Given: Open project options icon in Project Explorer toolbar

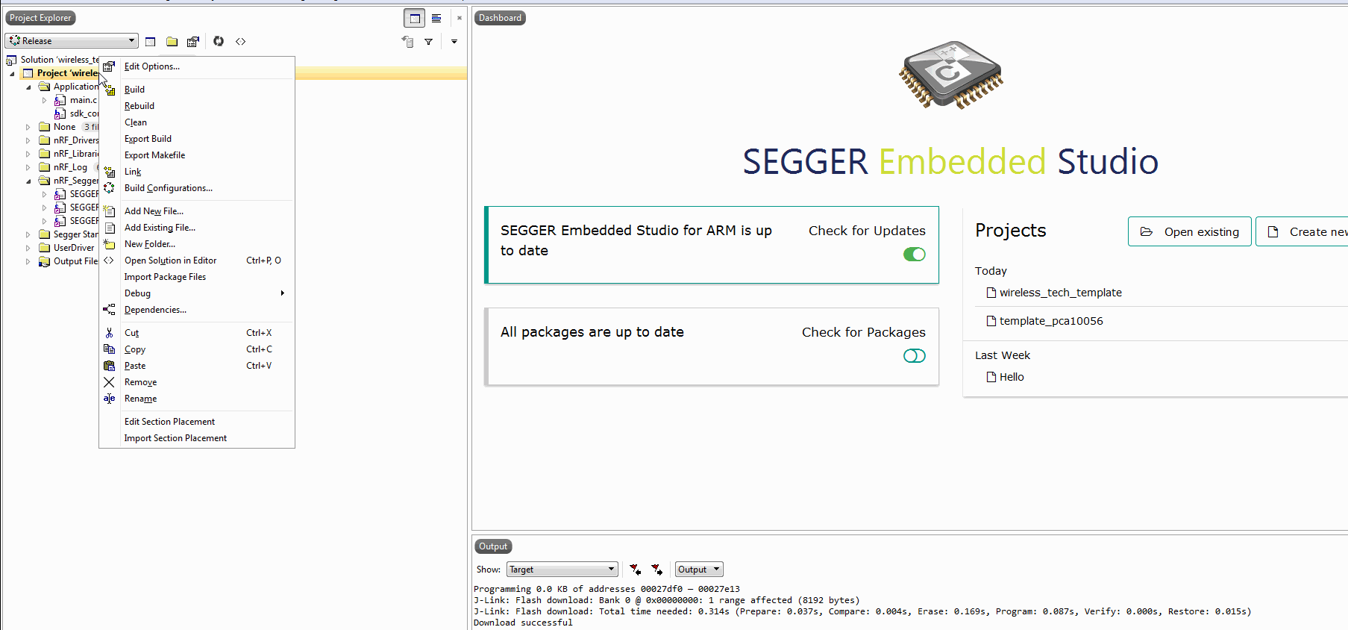Looking at the screenshot, I should pos(193,42).
